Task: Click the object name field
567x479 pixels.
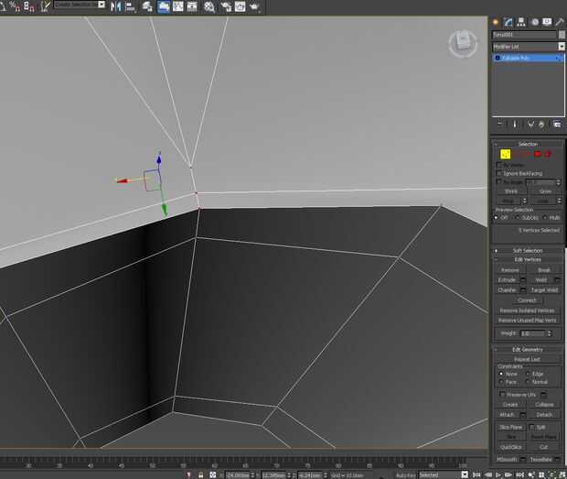Action: (x=524, y=35)
